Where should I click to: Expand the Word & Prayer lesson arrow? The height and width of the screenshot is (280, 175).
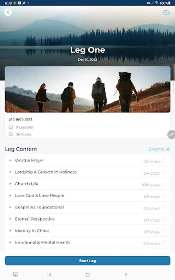[x=10, y=160]
